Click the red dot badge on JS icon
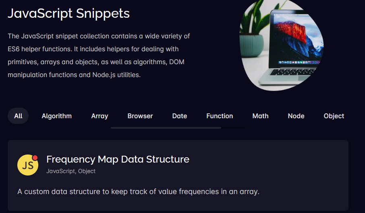365x213 pixels. pos(35,158)
